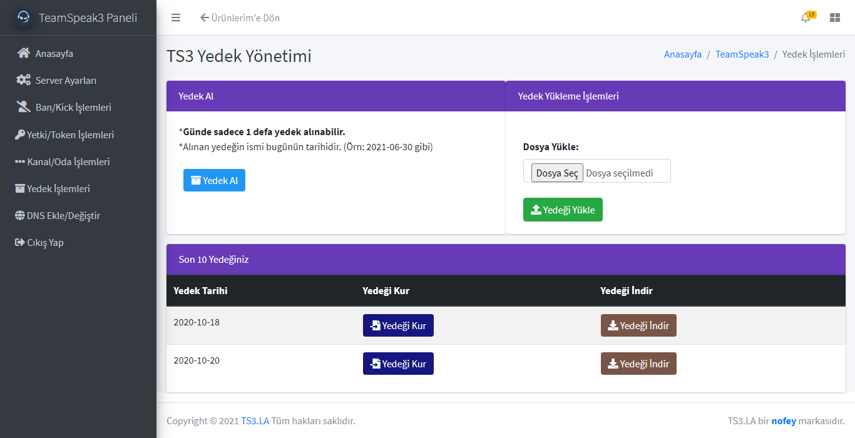Upload with the Yedeği Yükle green button
This screenshot has height=438, width=855.
[563, 209]
